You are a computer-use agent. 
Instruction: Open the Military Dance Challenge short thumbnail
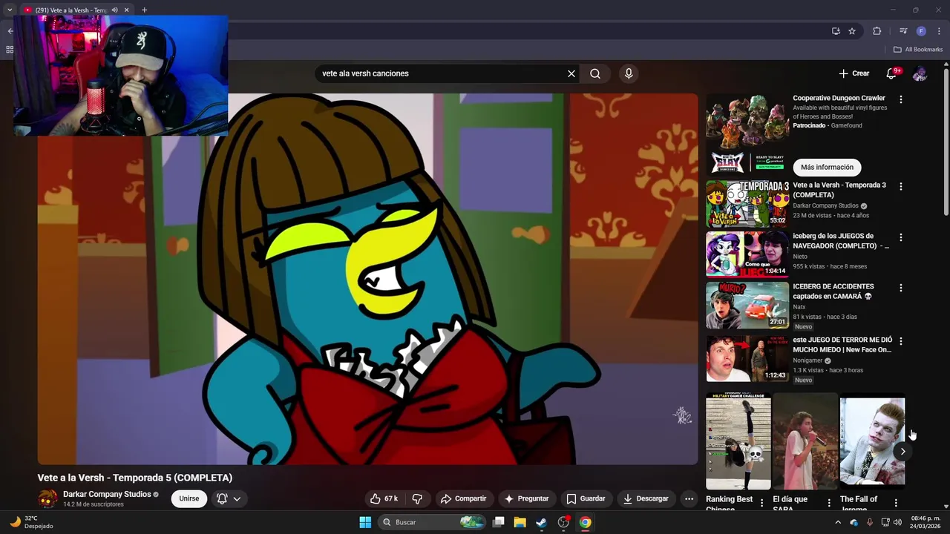click(x=738, y=441)
